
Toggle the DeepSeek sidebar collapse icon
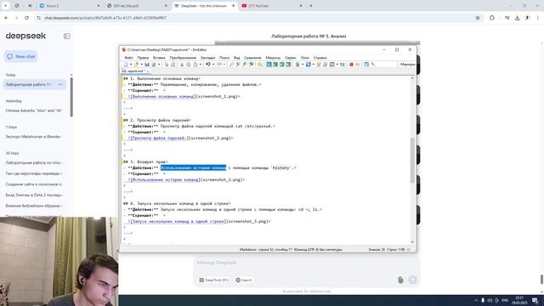pyautogui.click(x=66, y=36)
